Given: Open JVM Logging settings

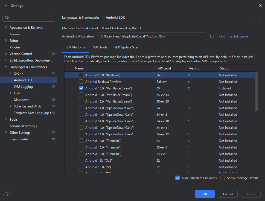Looking at the screenshot, I should pos(23,87).
